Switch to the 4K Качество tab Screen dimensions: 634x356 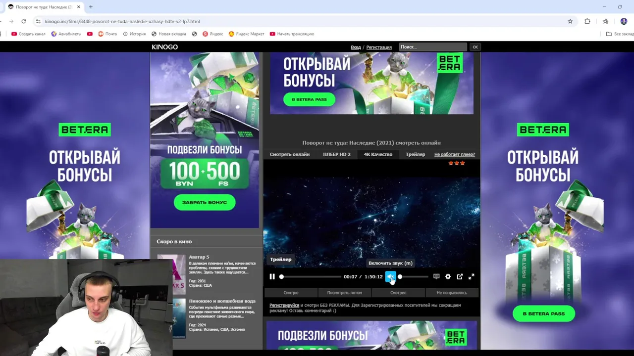(x=378, y=154)
